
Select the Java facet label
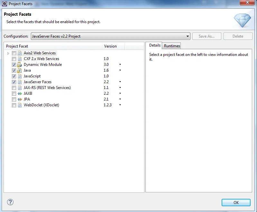[27, 70]
